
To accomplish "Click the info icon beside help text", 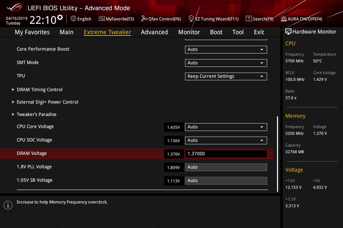I will 8,205.
